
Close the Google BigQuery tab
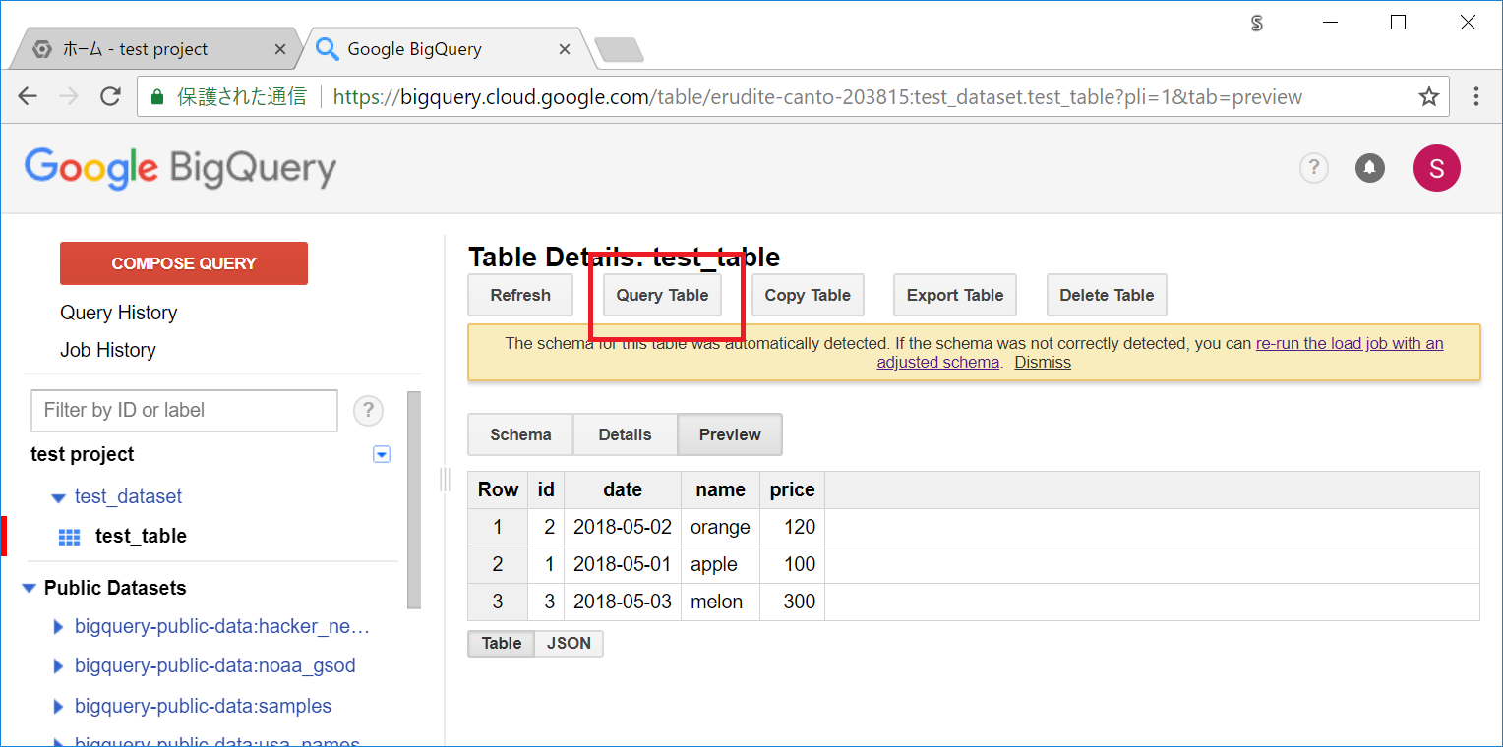(x=565, y=49)
